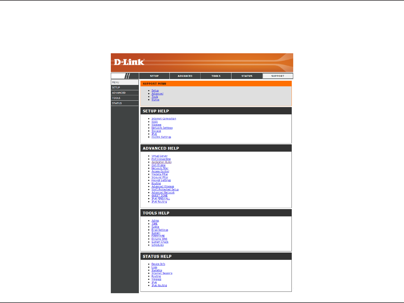Jump to the Schedules help link
The image size is (404, 303).
click(158, 245)
